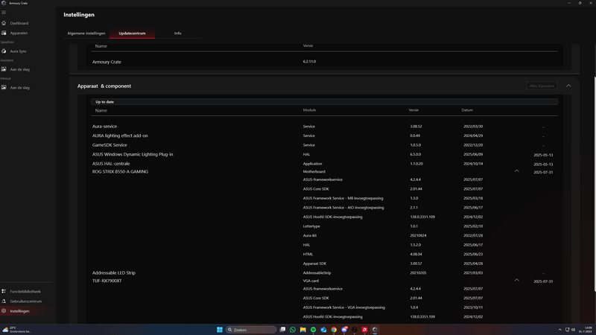Click the Aura-kit module entry

pyautogui.click(x=310, y=235)
